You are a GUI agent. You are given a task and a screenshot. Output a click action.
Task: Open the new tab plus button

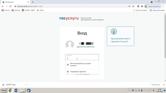tap(33, 2)
